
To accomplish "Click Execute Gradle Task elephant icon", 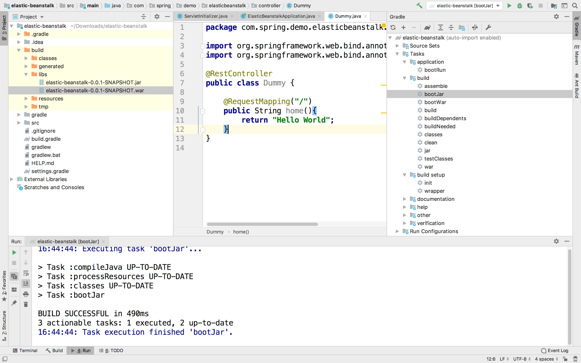I will [427, 27].
